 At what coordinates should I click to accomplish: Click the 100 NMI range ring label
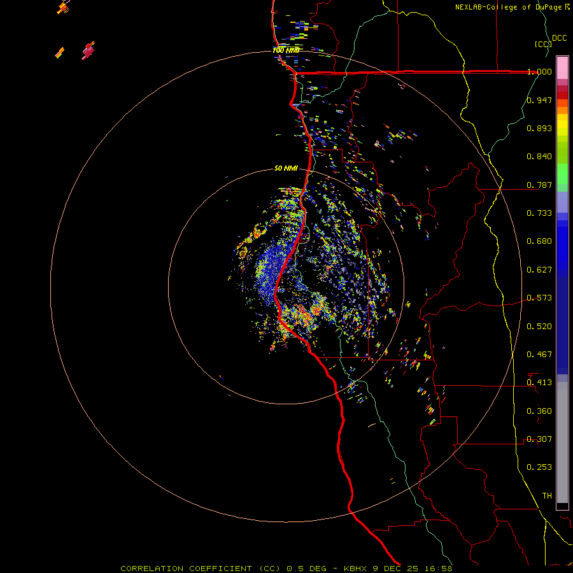click(x=286, y=50)
